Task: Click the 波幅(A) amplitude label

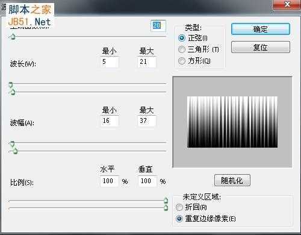Action: tap(22, 123)
